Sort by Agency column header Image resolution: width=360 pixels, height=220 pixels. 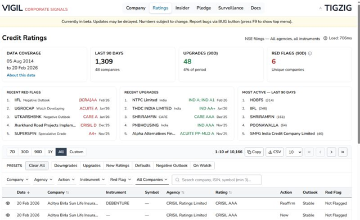[x=175, y=192]
